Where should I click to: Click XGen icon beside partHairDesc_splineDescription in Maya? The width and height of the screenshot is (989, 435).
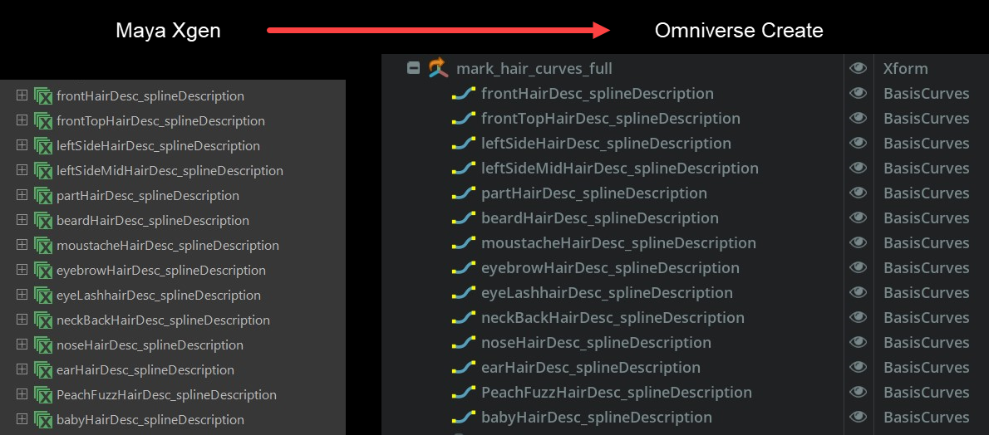coord(43,195)
